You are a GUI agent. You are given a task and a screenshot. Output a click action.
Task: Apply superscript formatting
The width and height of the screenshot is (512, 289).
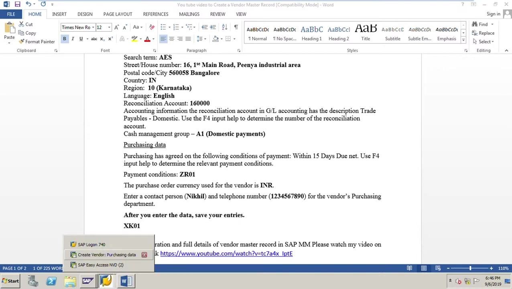click(x=110, y=39)
